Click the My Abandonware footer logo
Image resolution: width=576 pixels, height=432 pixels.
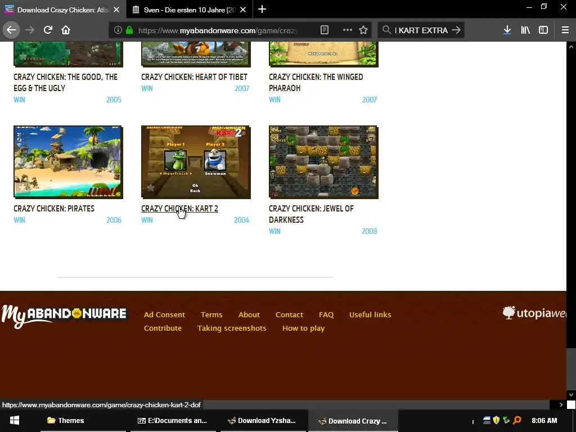[x=64, y=316]
